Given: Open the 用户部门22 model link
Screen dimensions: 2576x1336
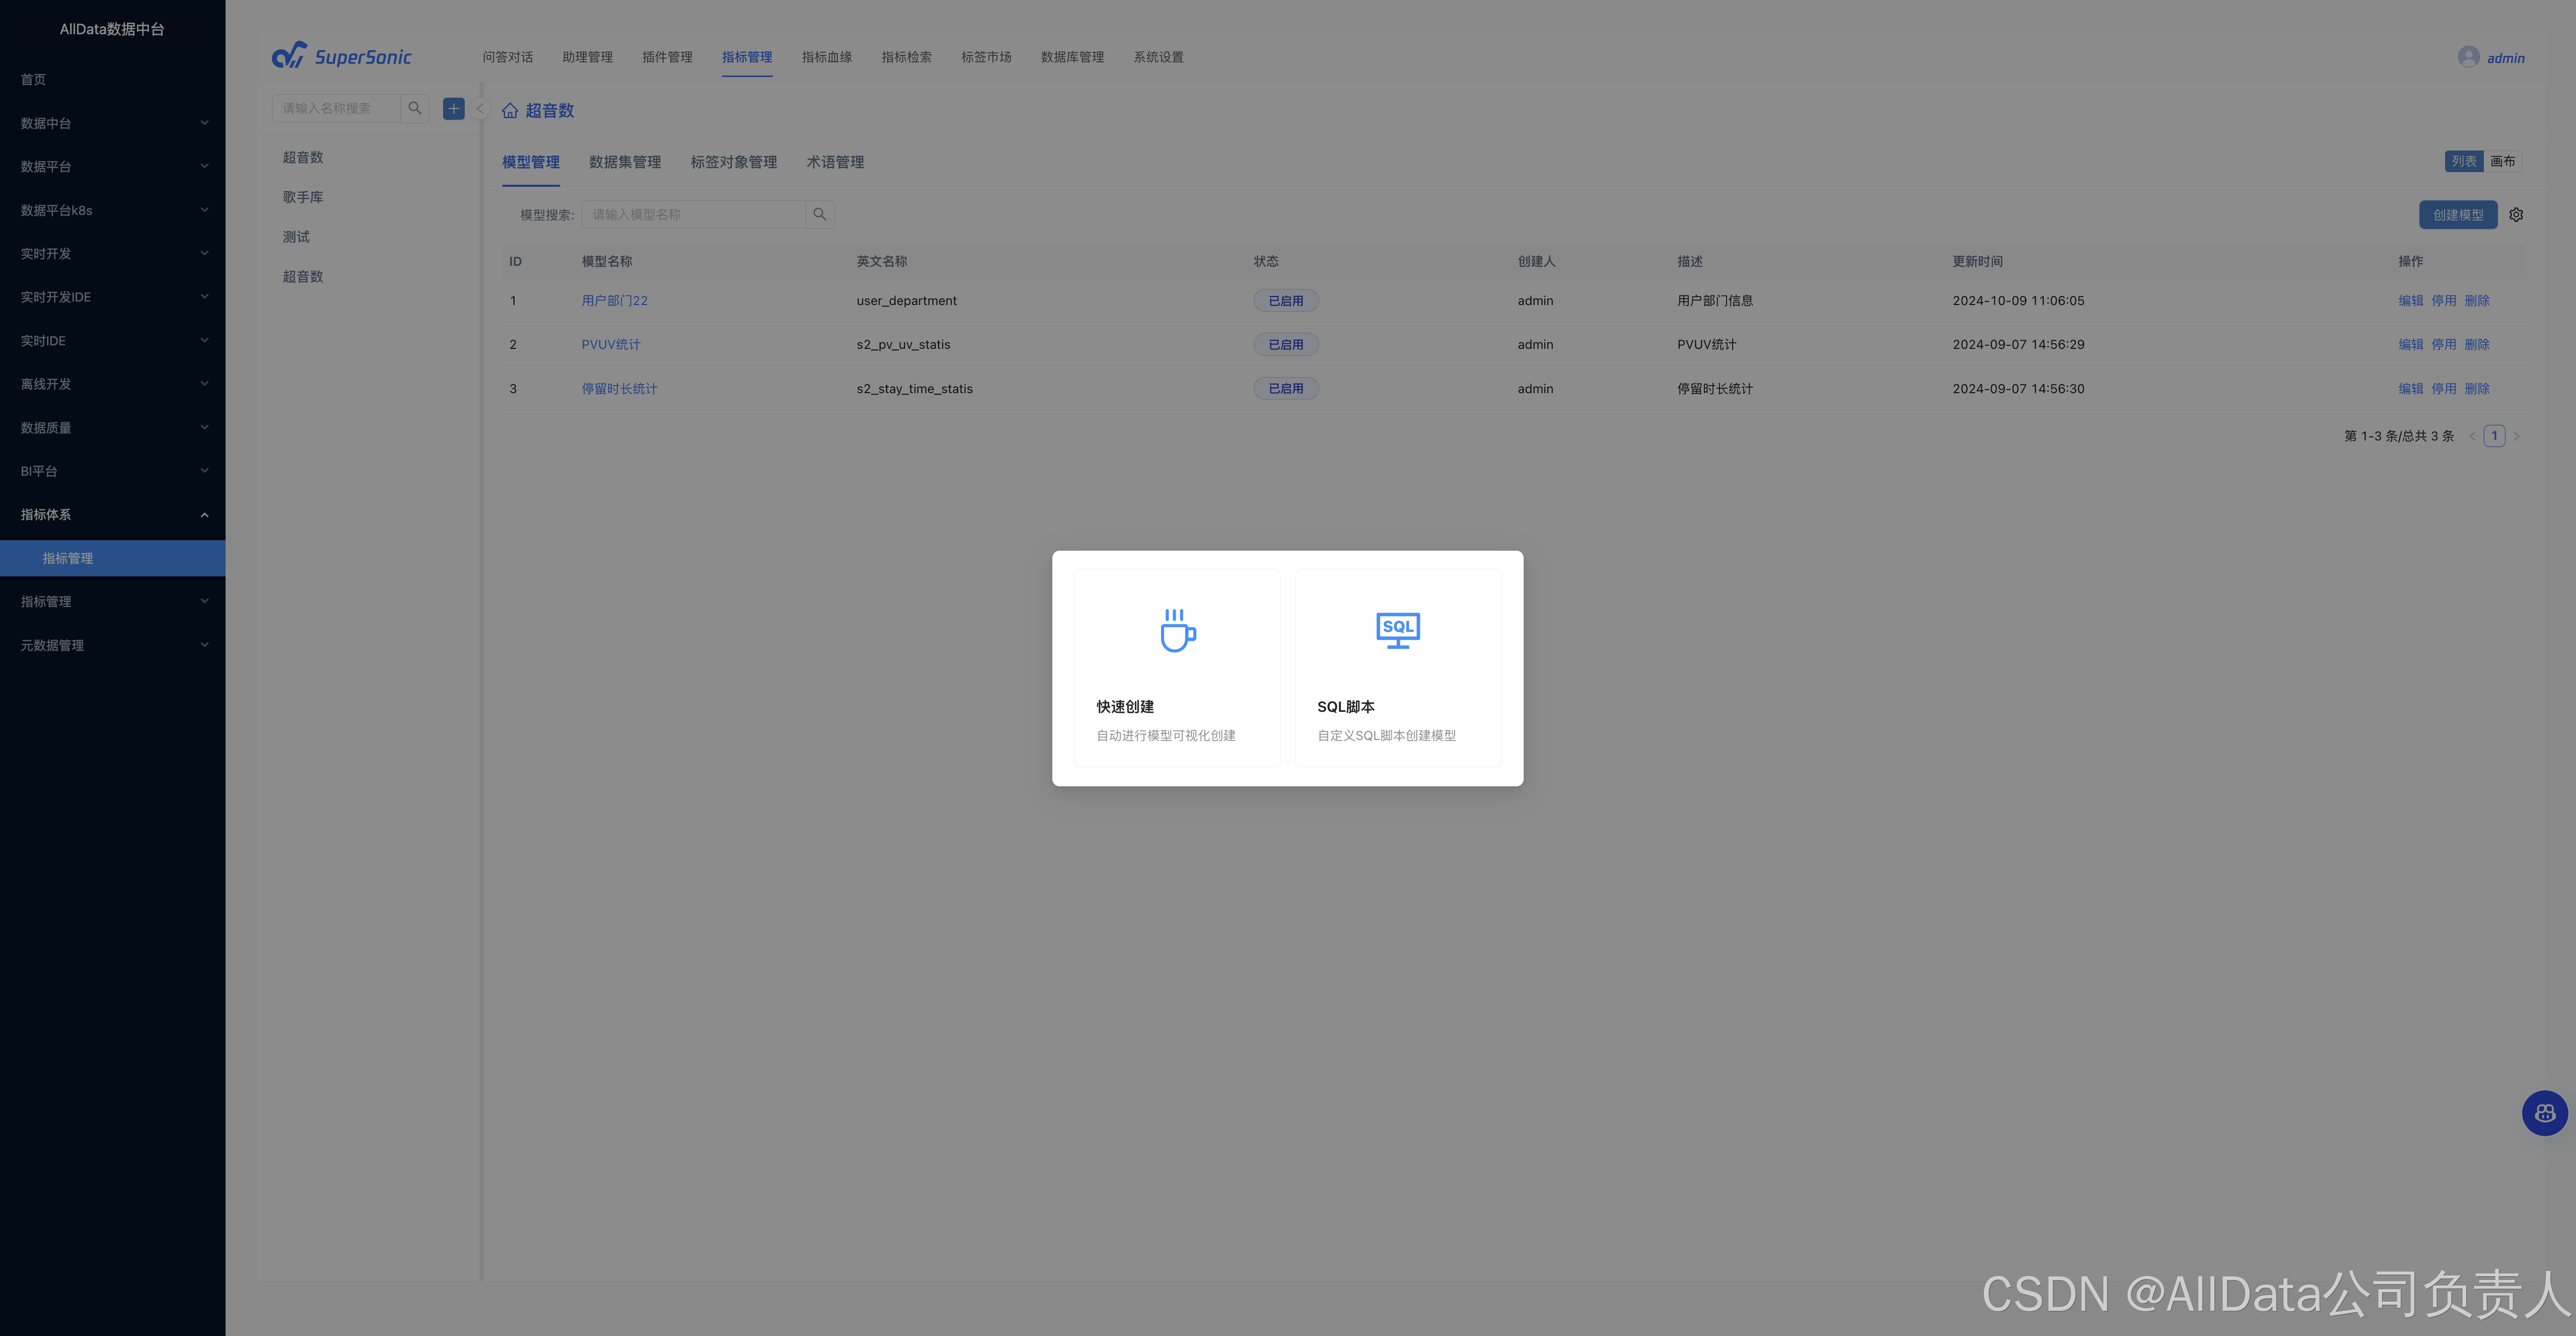Looking at the screenshot, I should [x=614, y=301].
